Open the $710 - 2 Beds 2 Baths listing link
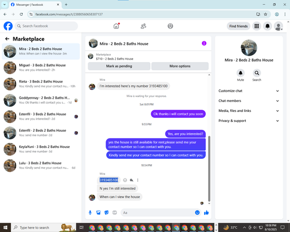Image resolution: width=290 pixels, height=232 pixels. pyautogui.click(x=115, y=59)
